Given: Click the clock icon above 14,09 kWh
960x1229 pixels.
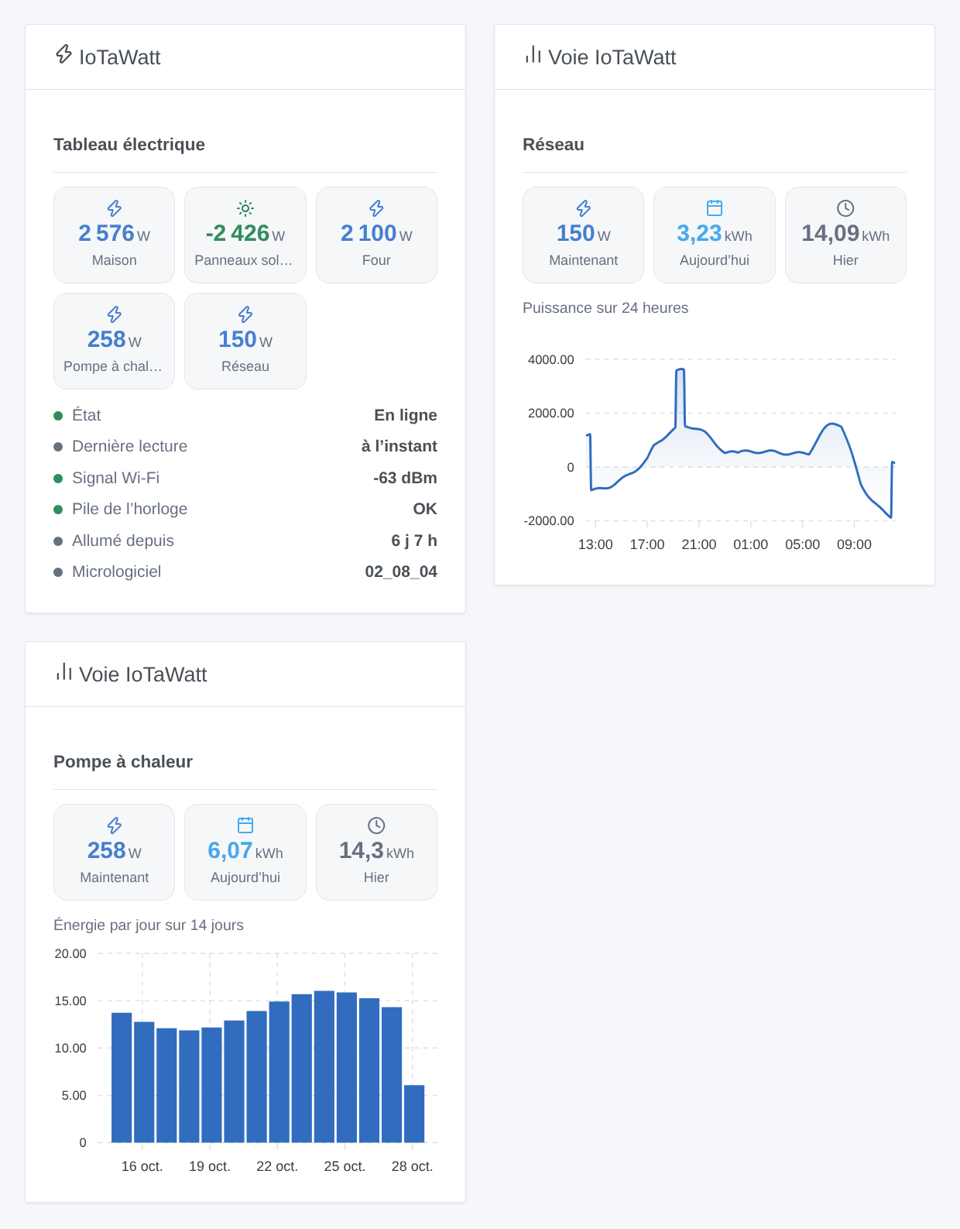Looking at the screenshot, I should (x=845, y=208).
